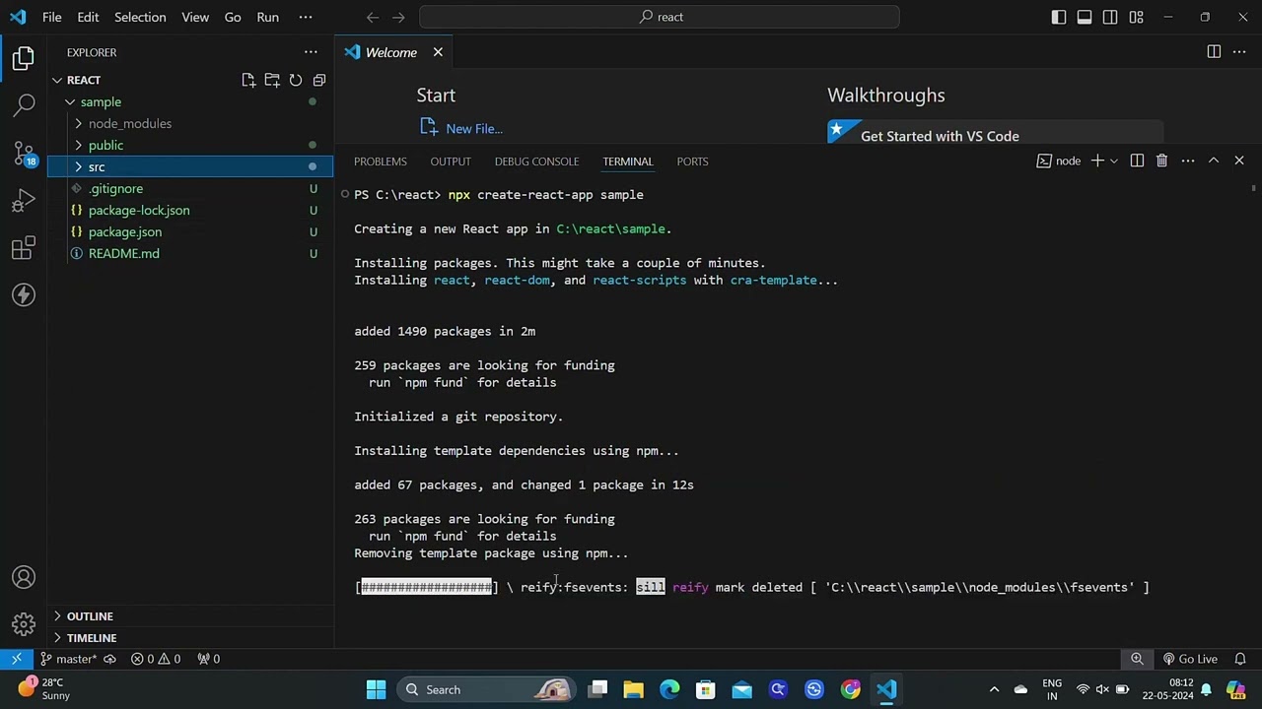Viewport: 1262px width, 709px height.
Task: Open Source Control view with 18 badge
Action: [24, 153]
